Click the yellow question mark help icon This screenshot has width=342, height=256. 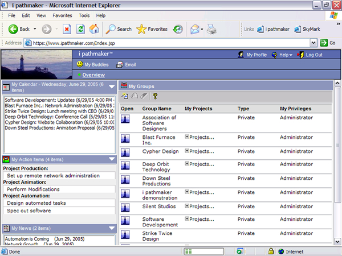pos(155,96)
